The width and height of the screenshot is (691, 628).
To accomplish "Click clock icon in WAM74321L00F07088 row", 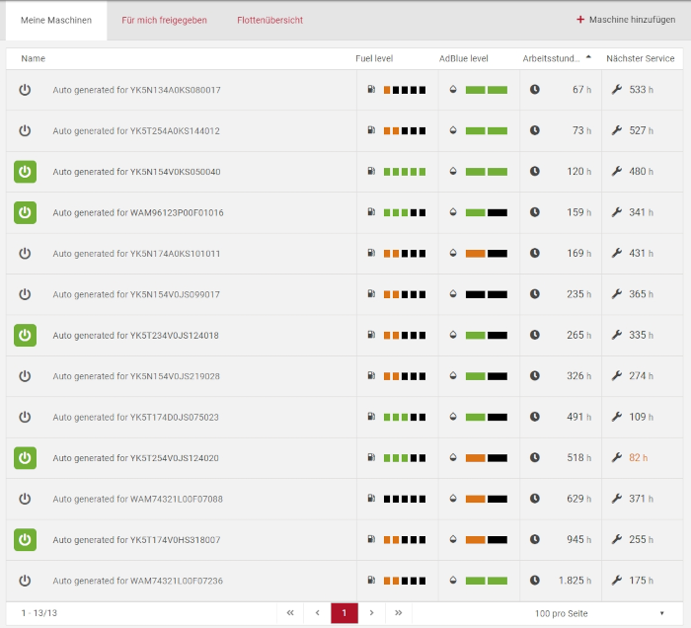I will pos(535,499).
